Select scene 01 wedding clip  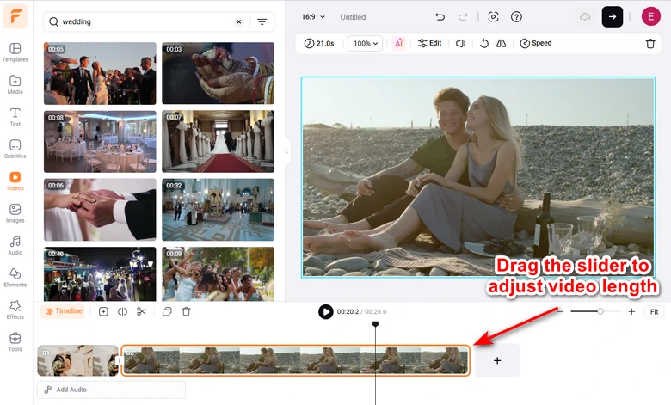pos(78,360)
